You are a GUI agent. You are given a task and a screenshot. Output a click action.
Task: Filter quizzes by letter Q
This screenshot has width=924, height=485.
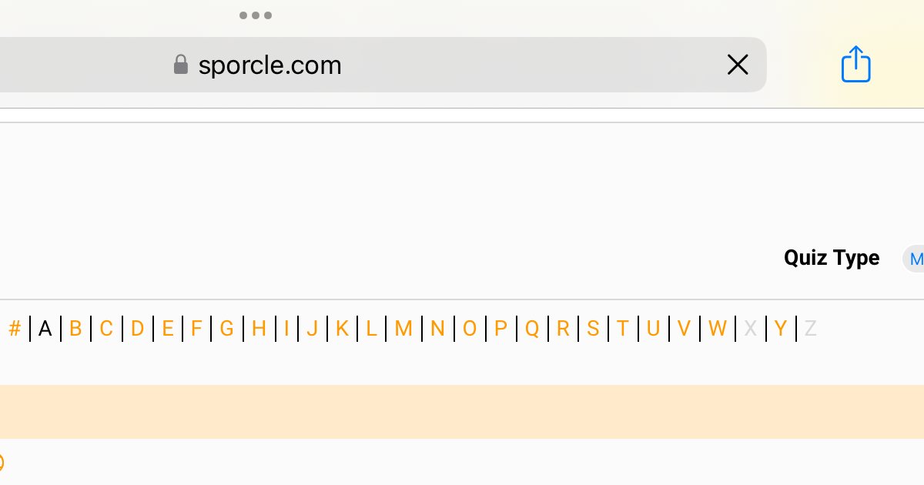(532, 329)
